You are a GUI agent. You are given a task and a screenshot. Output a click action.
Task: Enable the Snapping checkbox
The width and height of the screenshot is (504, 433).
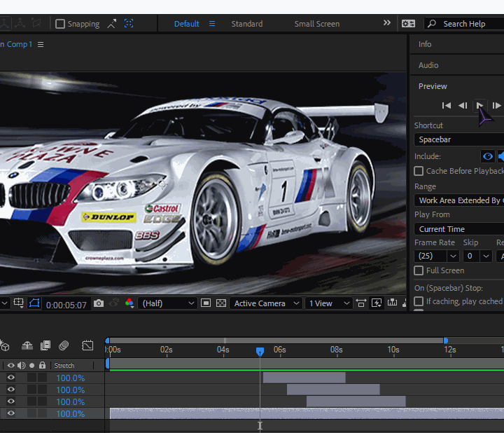tap(60, 24)
